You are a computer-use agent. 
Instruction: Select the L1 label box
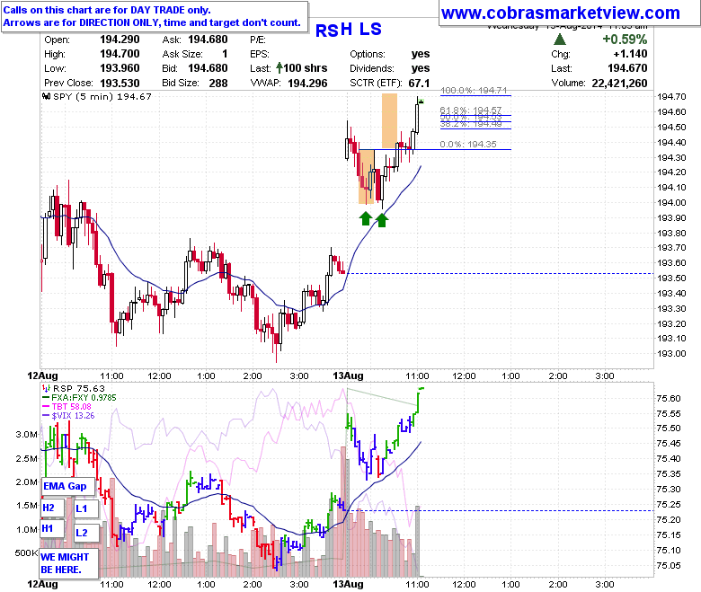(86, 508)
